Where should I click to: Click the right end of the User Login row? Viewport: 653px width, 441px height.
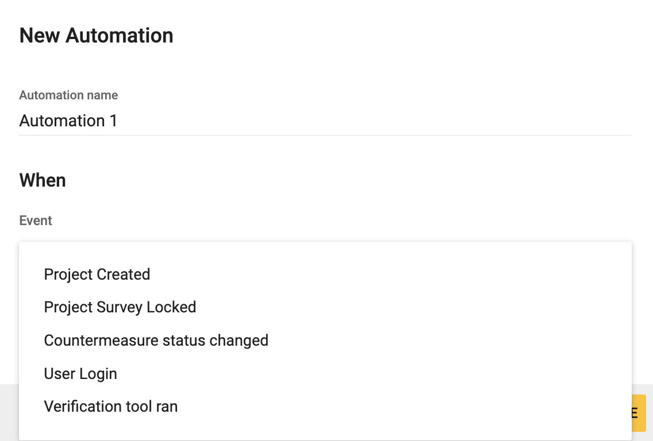pyautogui.click(x=604, y=374)
